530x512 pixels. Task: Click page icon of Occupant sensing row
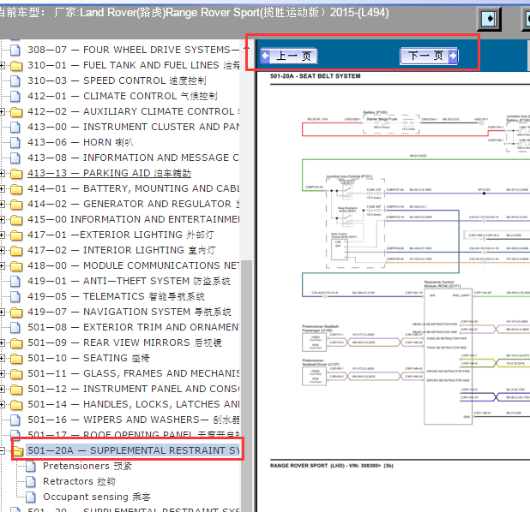pyautogui.click(x=31, y=497)
